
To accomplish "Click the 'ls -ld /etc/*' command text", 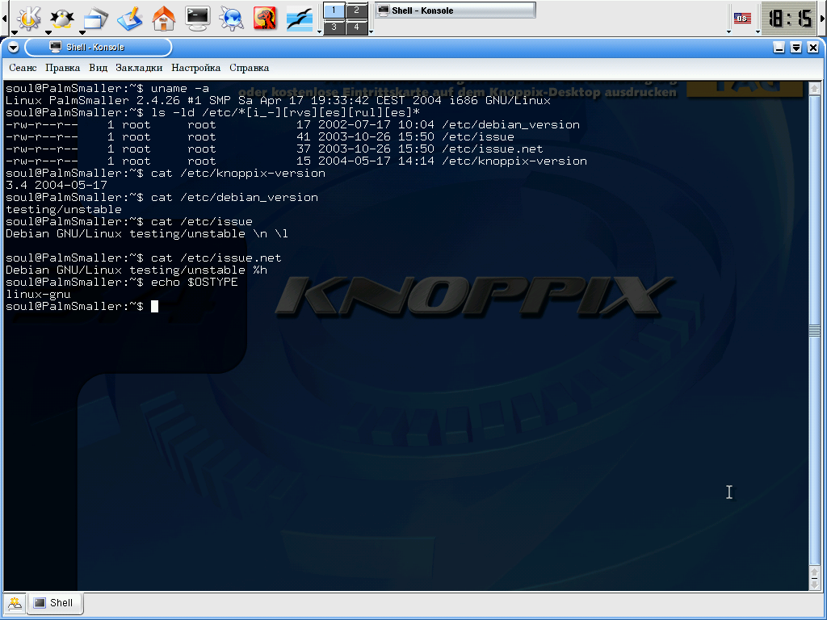I will (x=285, y=113).
